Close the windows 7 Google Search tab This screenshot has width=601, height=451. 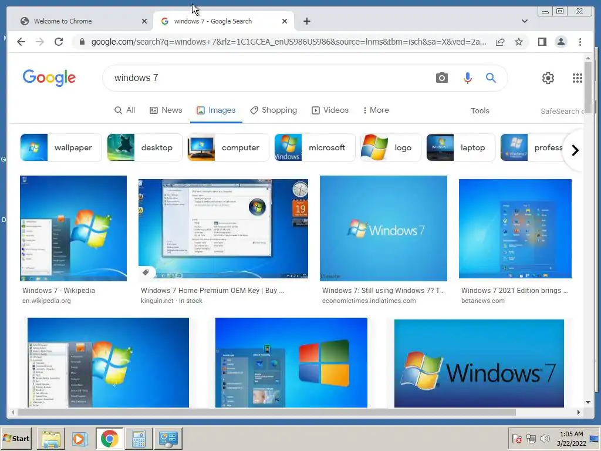click(285, 21)
